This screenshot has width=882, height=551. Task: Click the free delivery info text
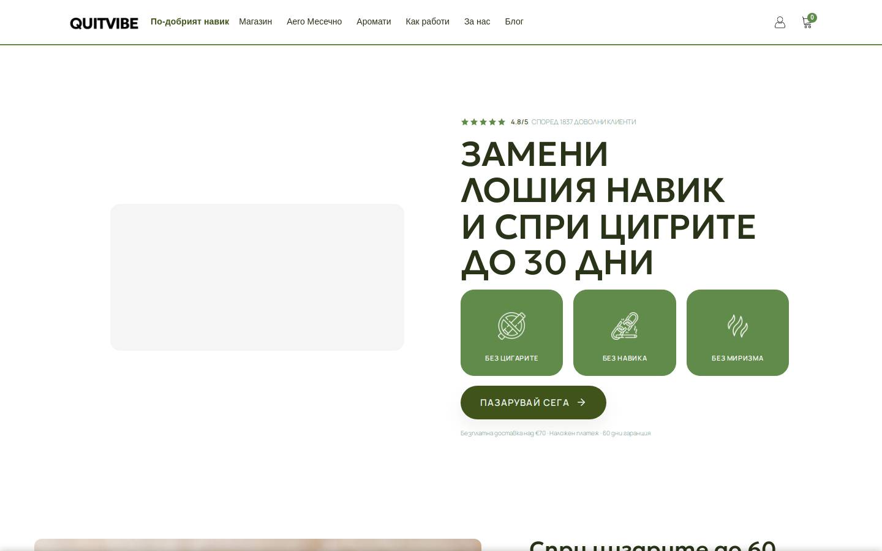pyautogui.click(x=556, y=433)
